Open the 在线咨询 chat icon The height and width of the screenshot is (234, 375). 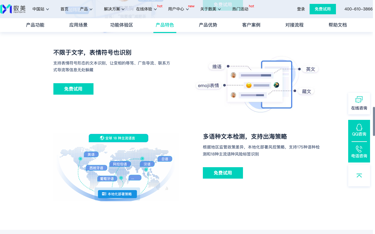359,100
